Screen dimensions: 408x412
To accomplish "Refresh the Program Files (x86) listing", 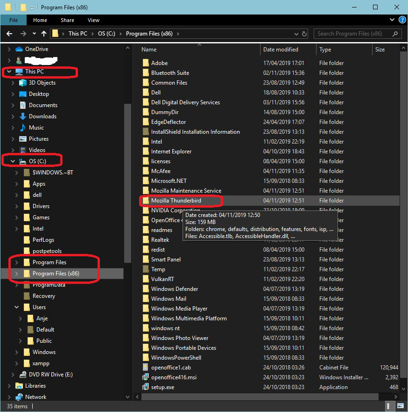I will coord(304,34).
